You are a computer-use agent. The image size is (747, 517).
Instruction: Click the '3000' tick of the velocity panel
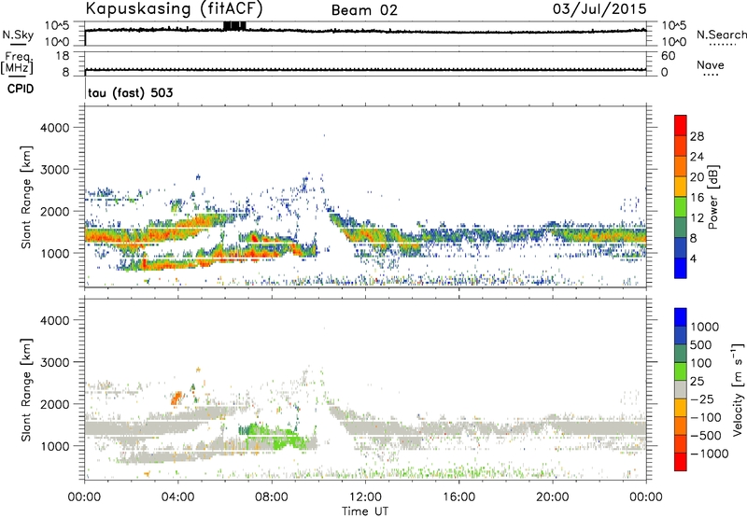[54, 362]
